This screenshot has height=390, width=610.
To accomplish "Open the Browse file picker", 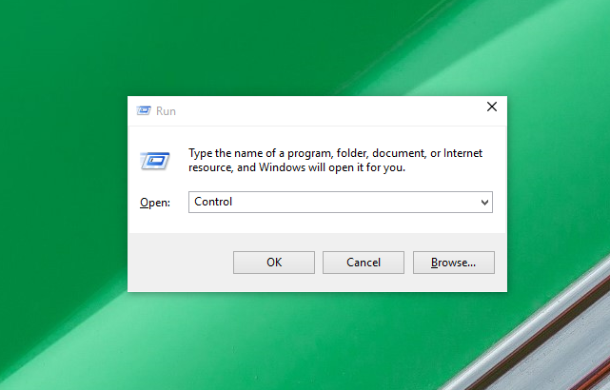I will tap(454, 263).
